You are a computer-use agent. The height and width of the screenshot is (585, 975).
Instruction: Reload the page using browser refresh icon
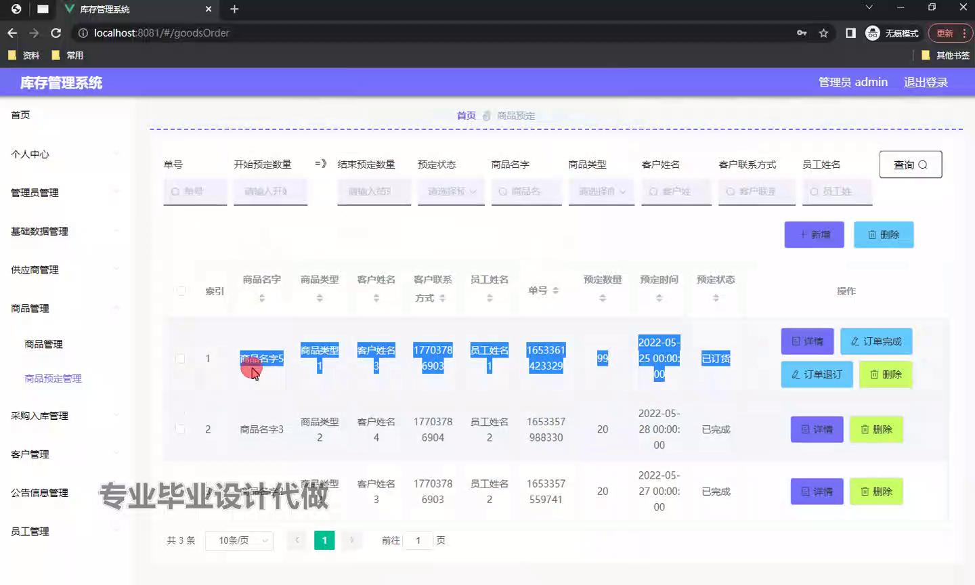[56, 33]
